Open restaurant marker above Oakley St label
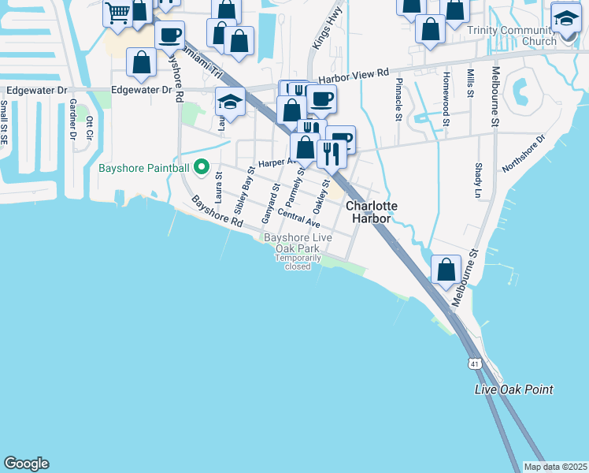 click(x=332, y=155)
